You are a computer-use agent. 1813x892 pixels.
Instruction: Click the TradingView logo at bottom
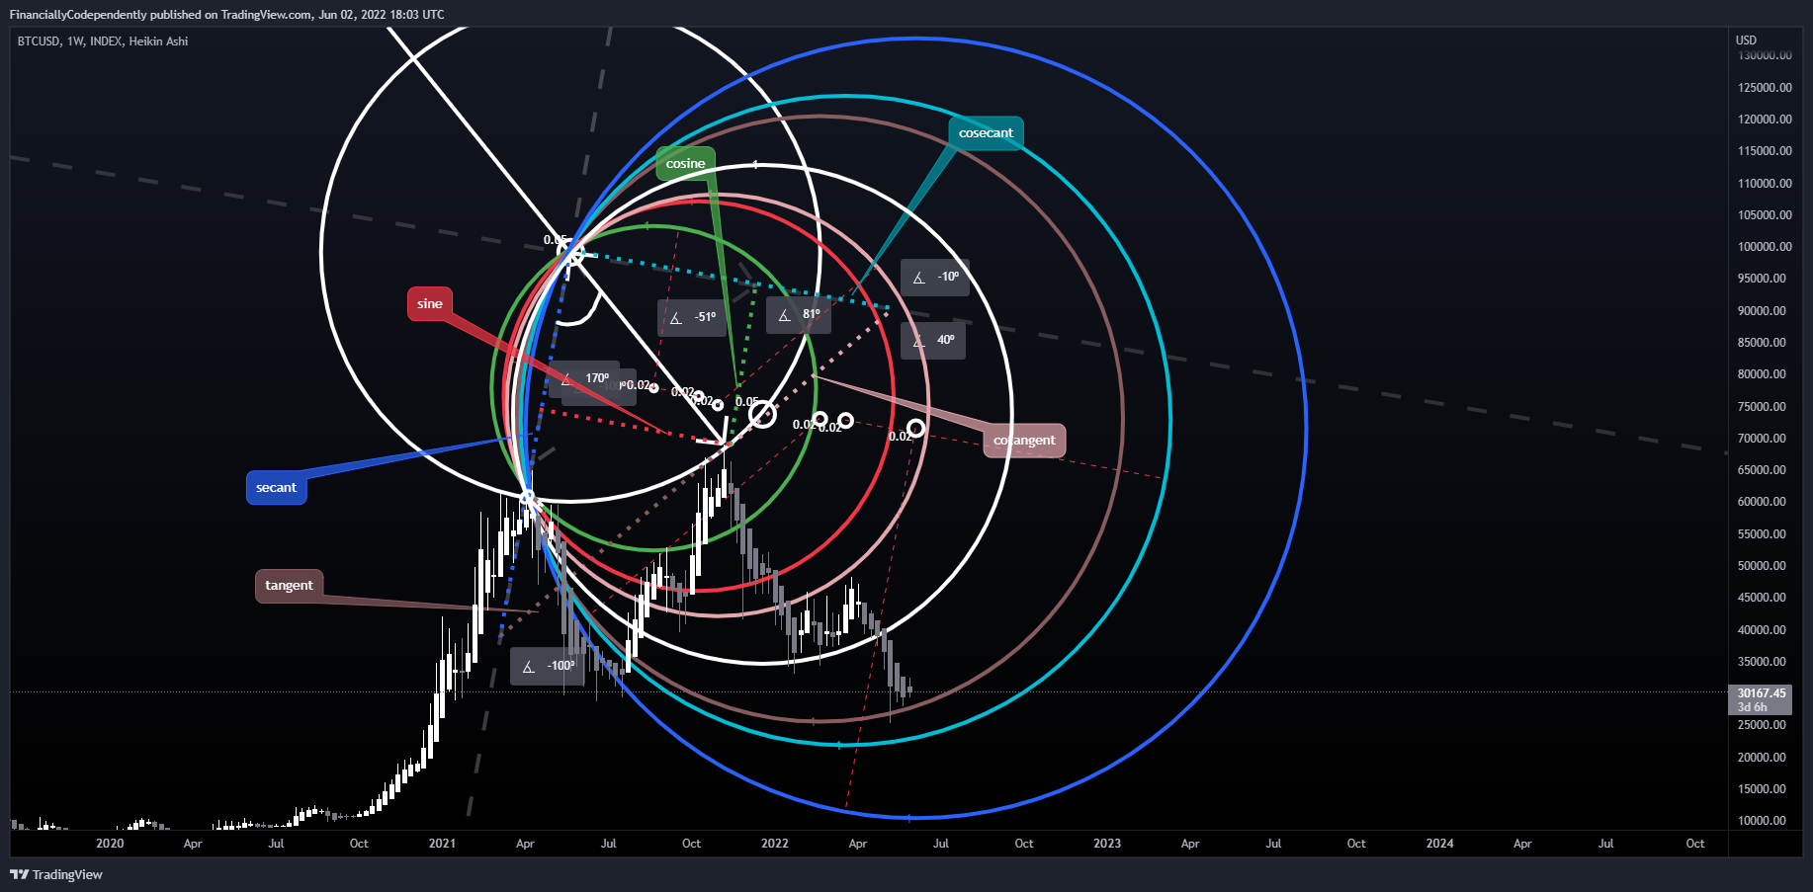[56, 874]
